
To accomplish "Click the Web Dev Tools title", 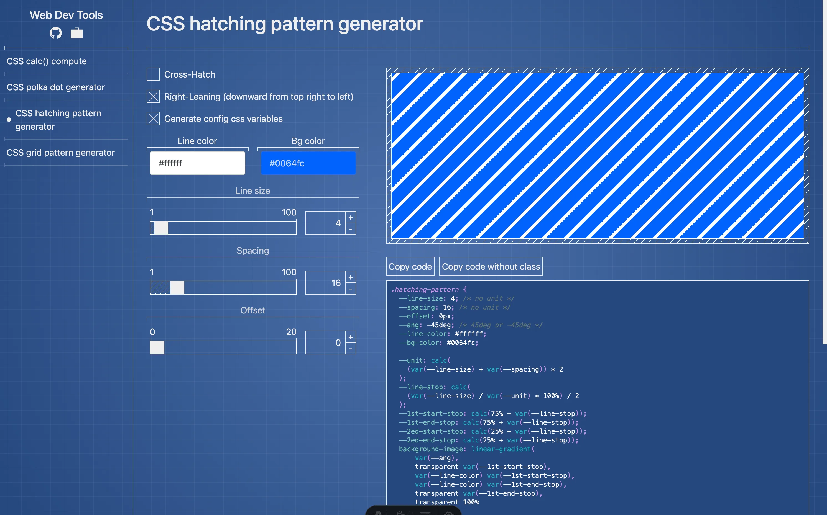I will point(66,15).
